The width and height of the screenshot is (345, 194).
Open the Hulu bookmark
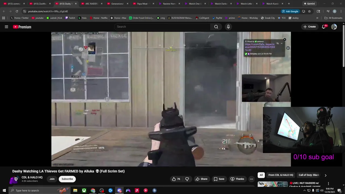point(82,18)
